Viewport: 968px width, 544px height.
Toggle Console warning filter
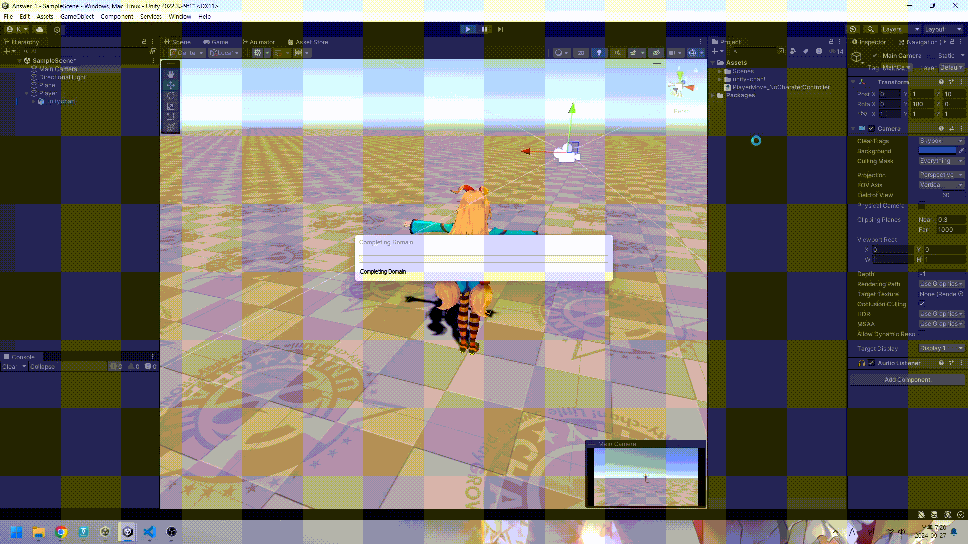[x=134, y=367]
